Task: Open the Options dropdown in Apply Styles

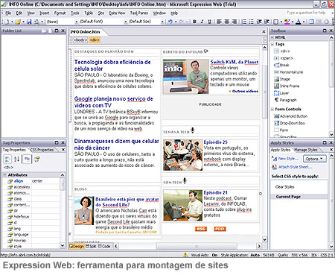Action: click(314, 159)
